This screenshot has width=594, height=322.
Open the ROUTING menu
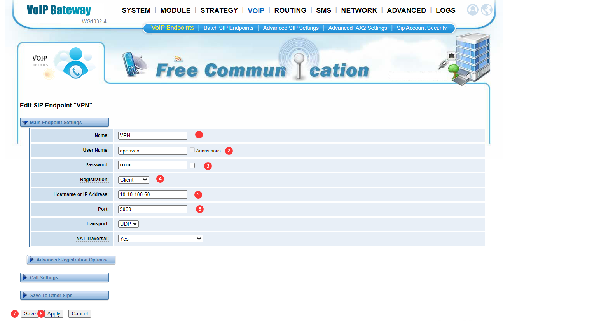point(290,10)
